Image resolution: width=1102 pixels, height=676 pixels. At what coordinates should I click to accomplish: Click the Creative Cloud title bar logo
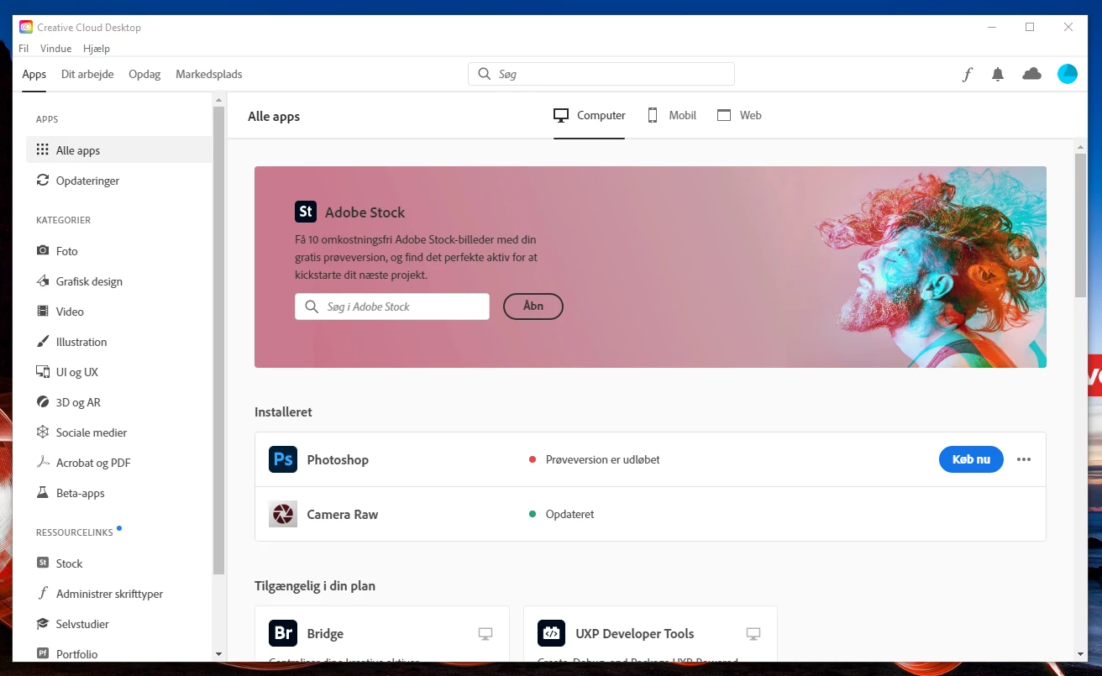[x=26, y=27]
